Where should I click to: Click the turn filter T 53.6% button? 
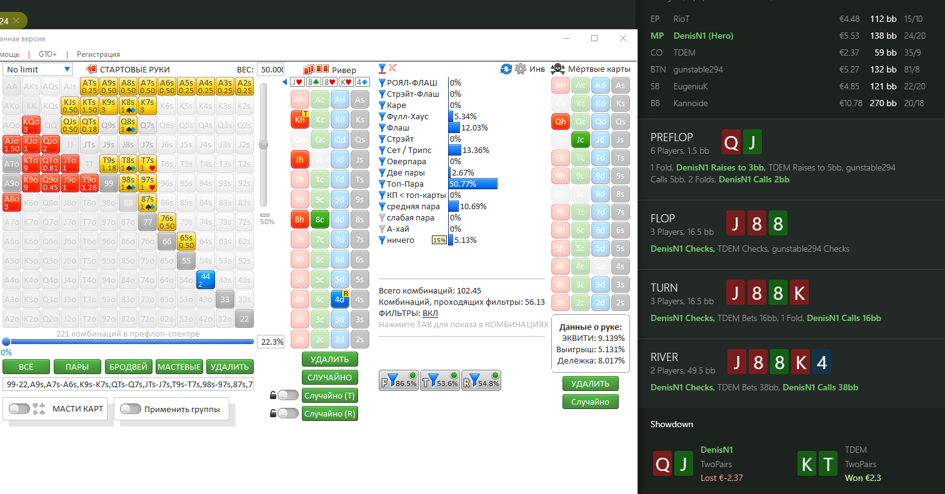(440, 380)
